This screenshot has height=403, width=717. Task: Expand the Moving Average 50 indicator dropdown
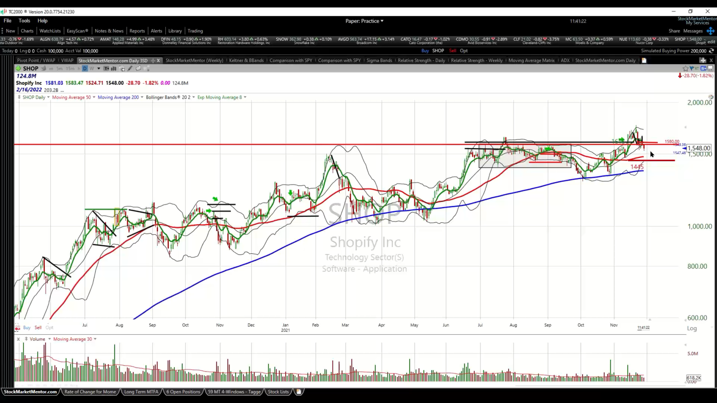pos(94,98)
